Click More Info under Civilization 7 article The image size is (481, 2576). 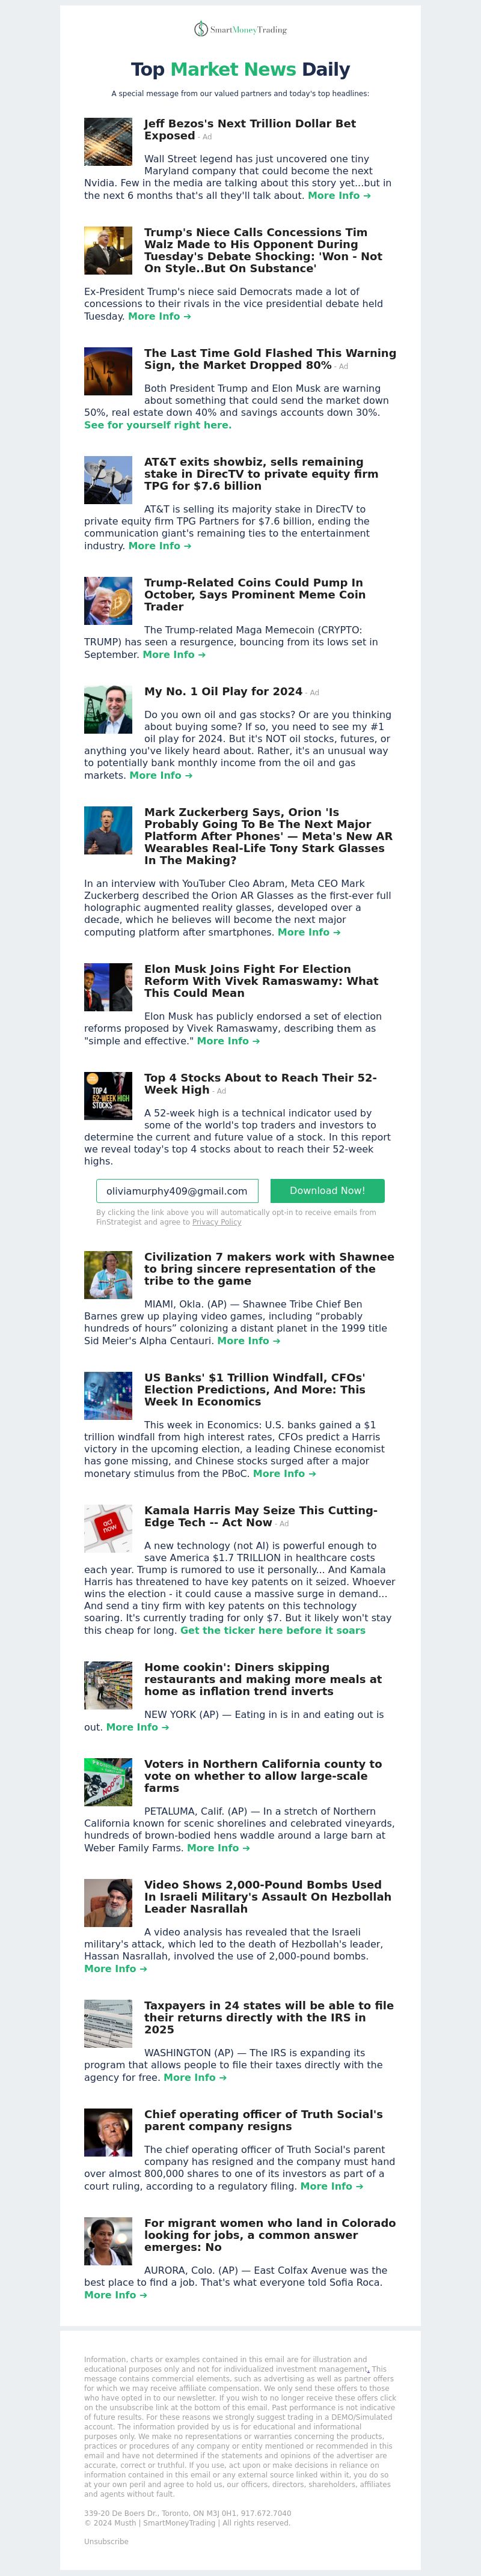(x=249, y=1341)
